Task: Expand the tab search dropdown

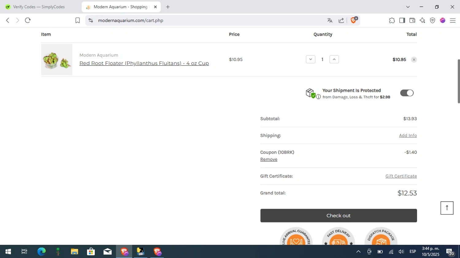Action: (408, 7)
